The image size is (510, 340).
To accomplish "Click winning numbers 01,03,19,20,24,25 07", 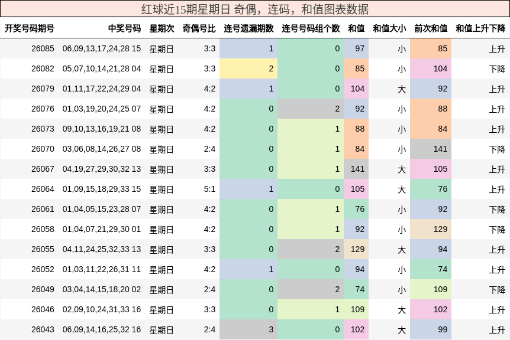I will [102, 109].
